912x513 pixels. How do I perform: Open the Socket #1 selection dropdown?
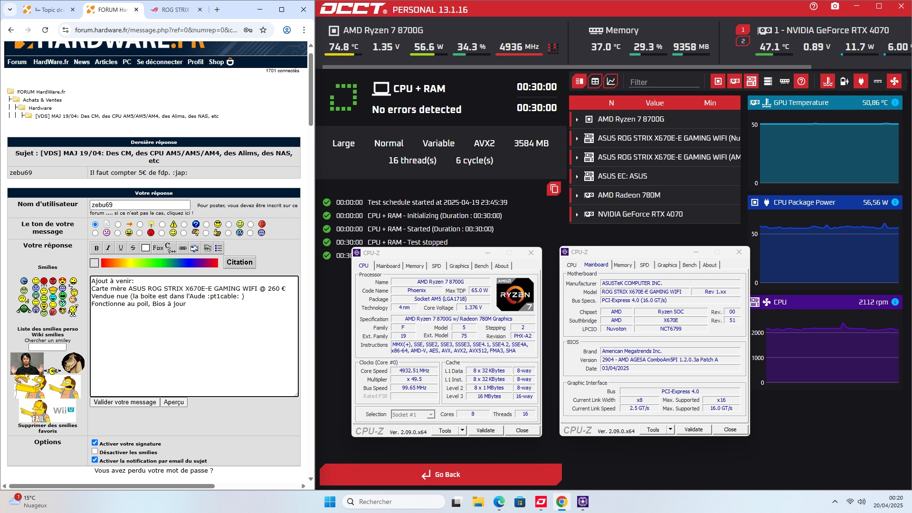click(413, 414)
